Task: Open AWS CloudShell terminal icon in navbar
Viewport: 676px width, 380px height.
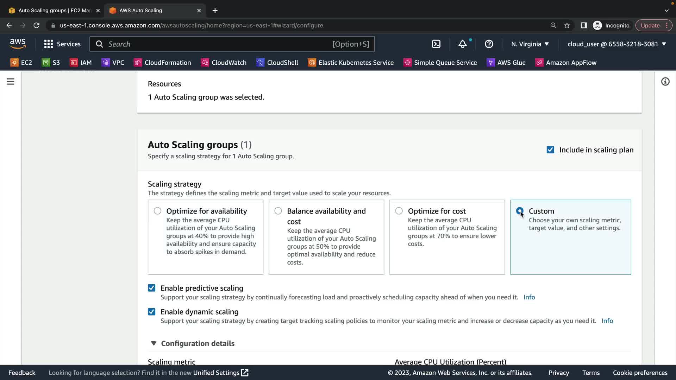Action: point(436,44)
